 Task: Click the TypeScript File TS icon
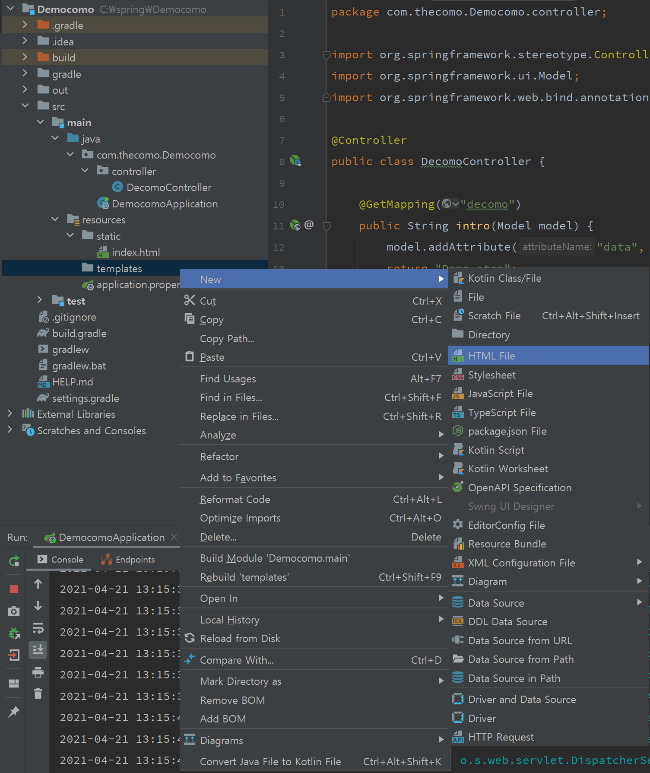click(x=458, y=412)
